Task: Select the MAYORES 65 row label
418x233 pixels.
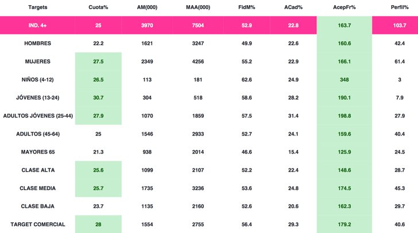Action: [37, 152]
